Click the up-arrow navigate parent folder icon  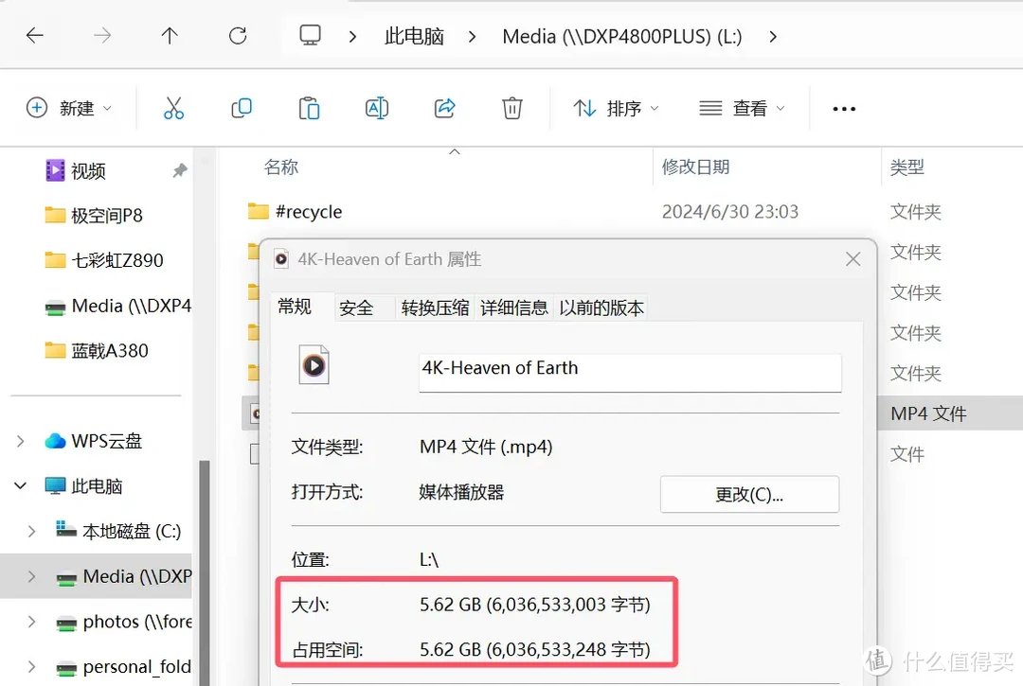[170, 36]
